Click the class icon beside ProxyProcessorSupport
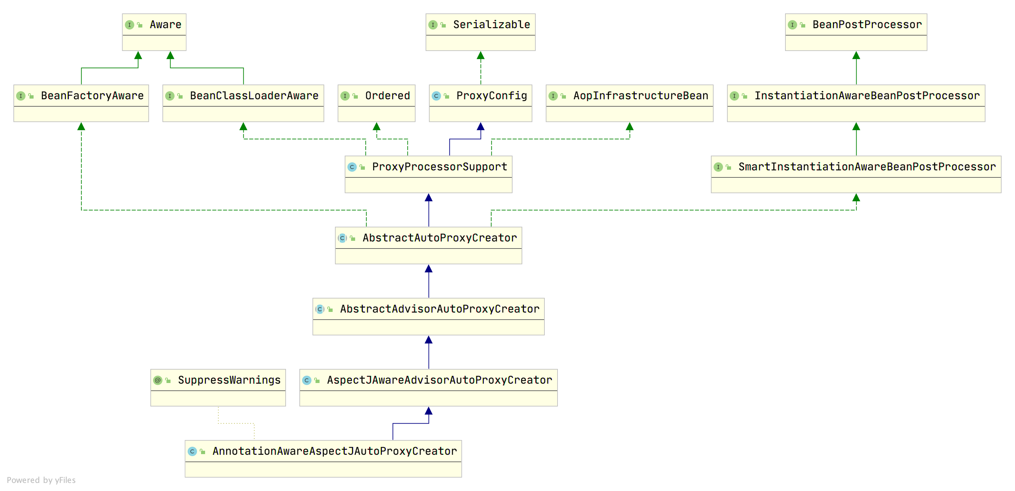The height and width of the screenshot is (491, 1015). coord(352,167)
